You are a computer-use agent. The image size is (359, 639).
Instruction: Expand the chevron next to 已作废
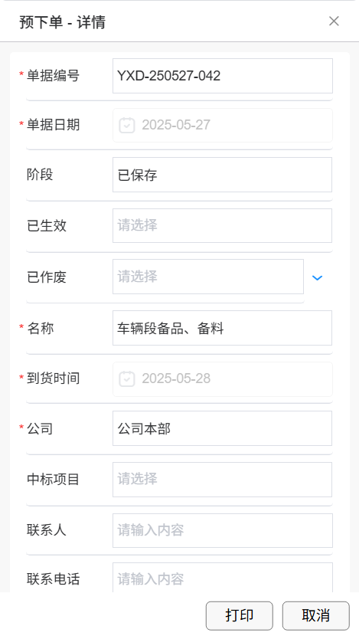point(317,278)
